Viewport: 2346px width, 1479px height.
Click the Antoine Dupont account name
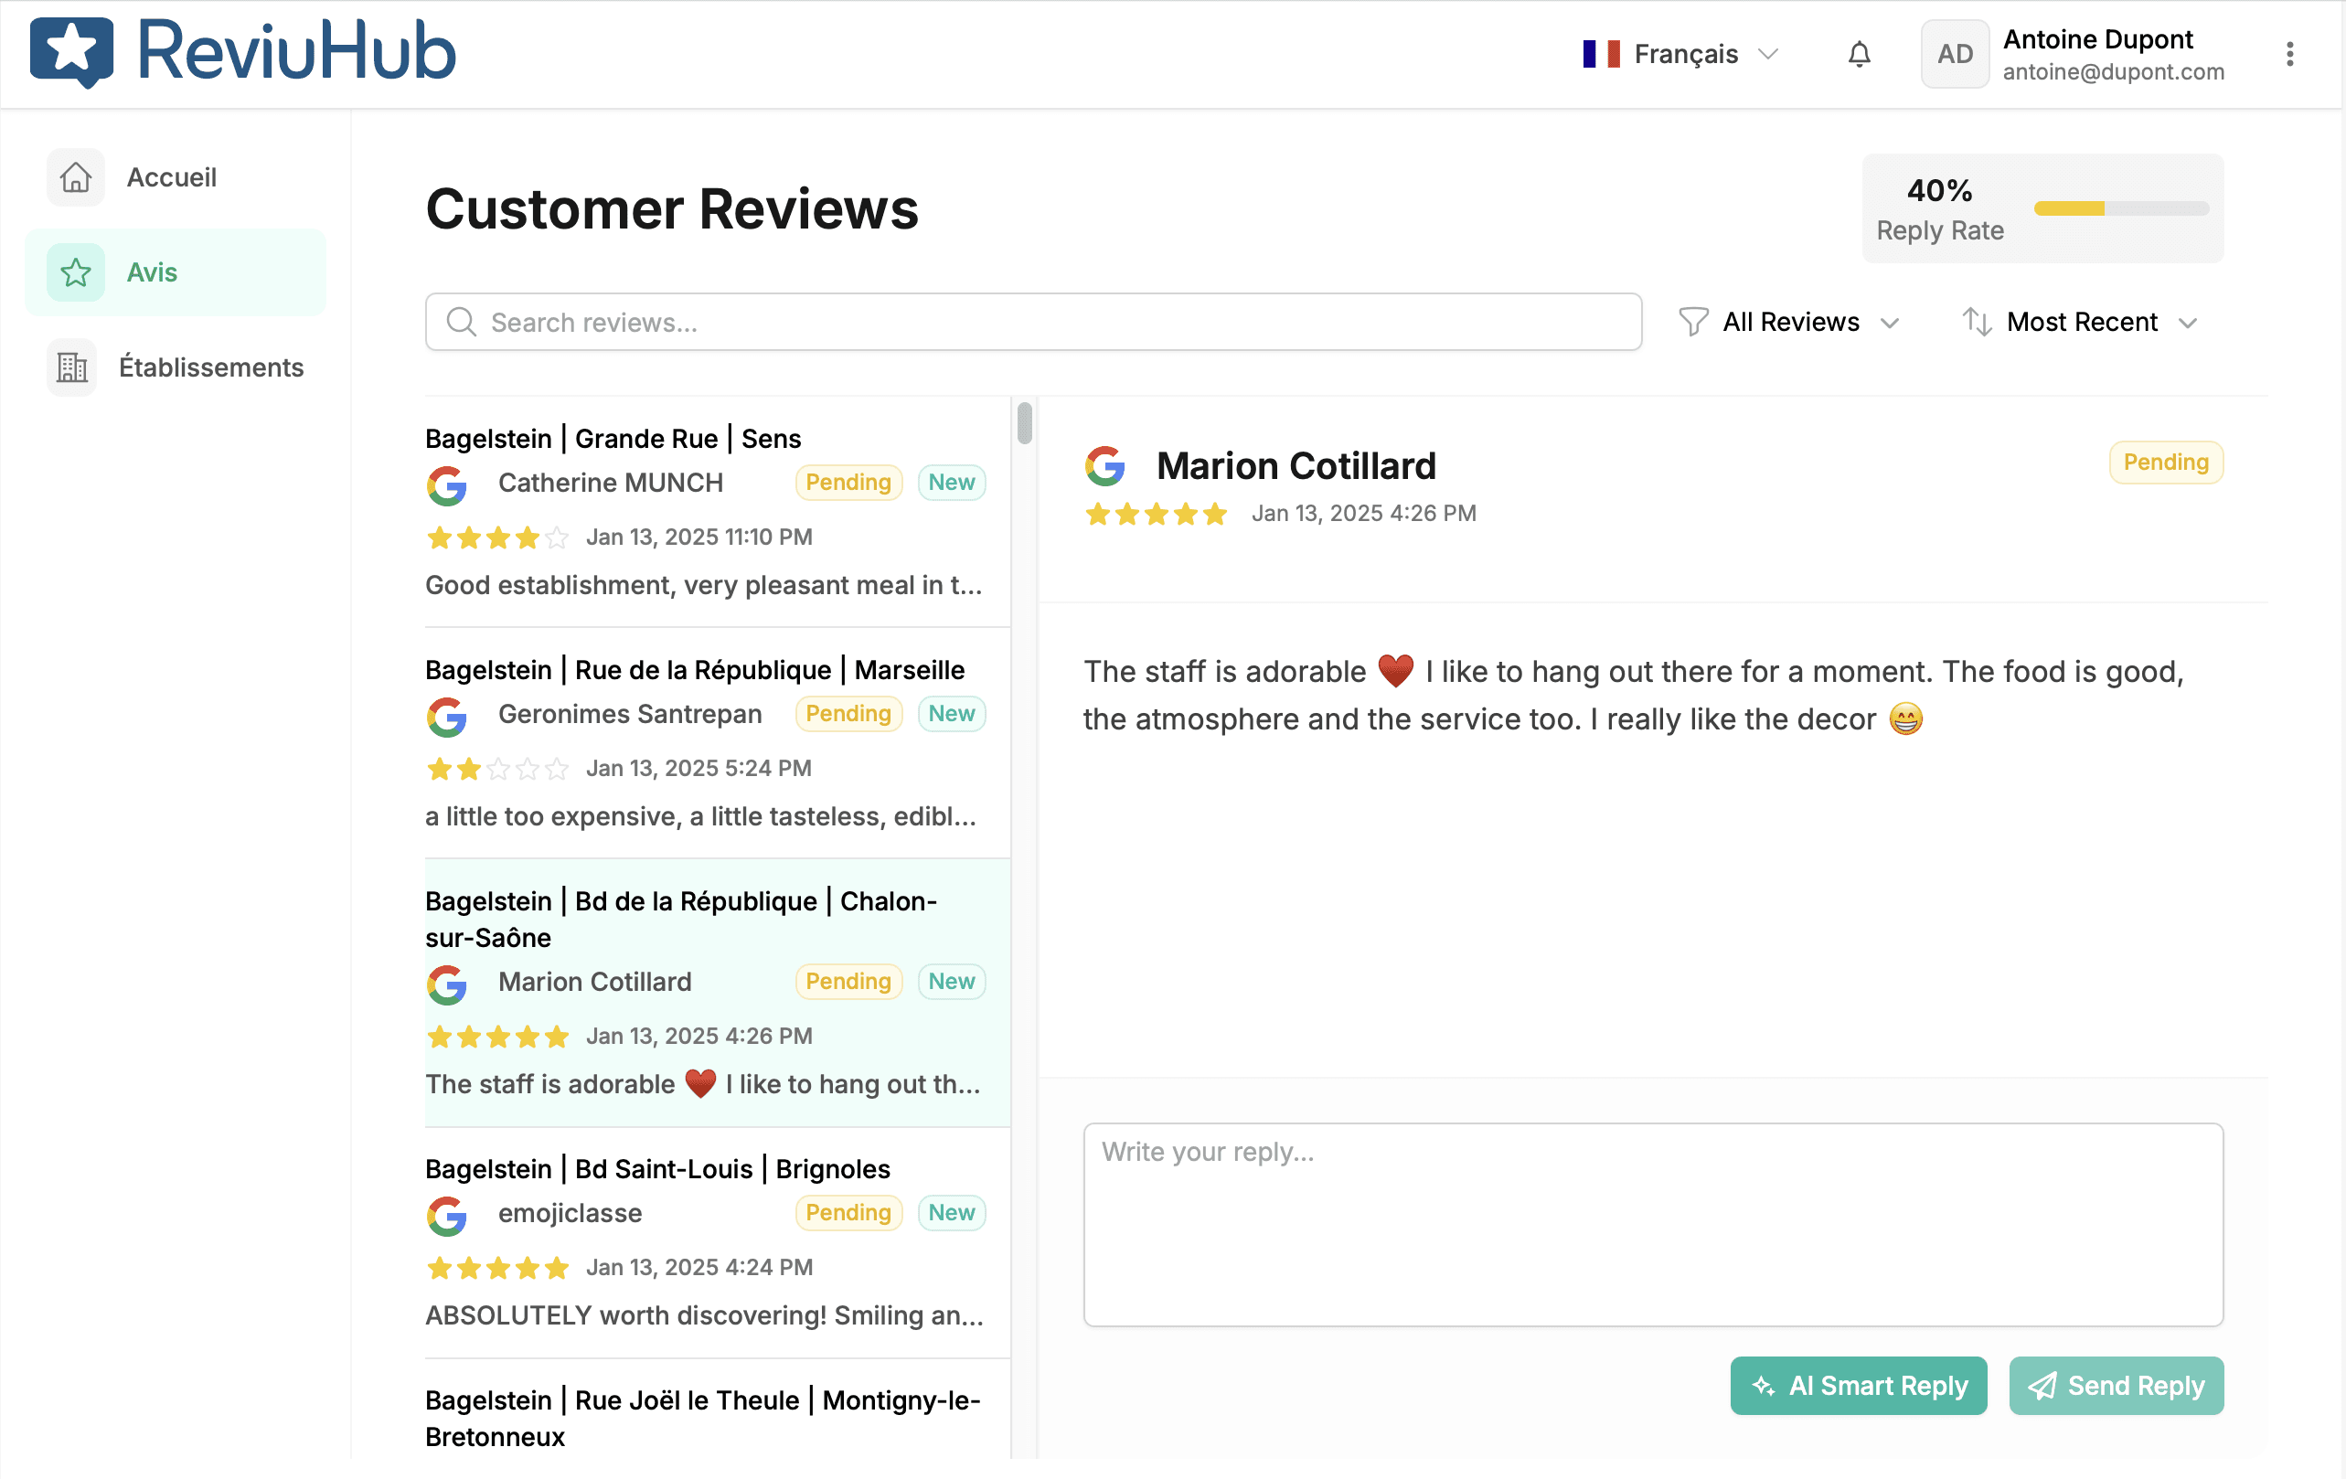click(x=2096, y=39)
